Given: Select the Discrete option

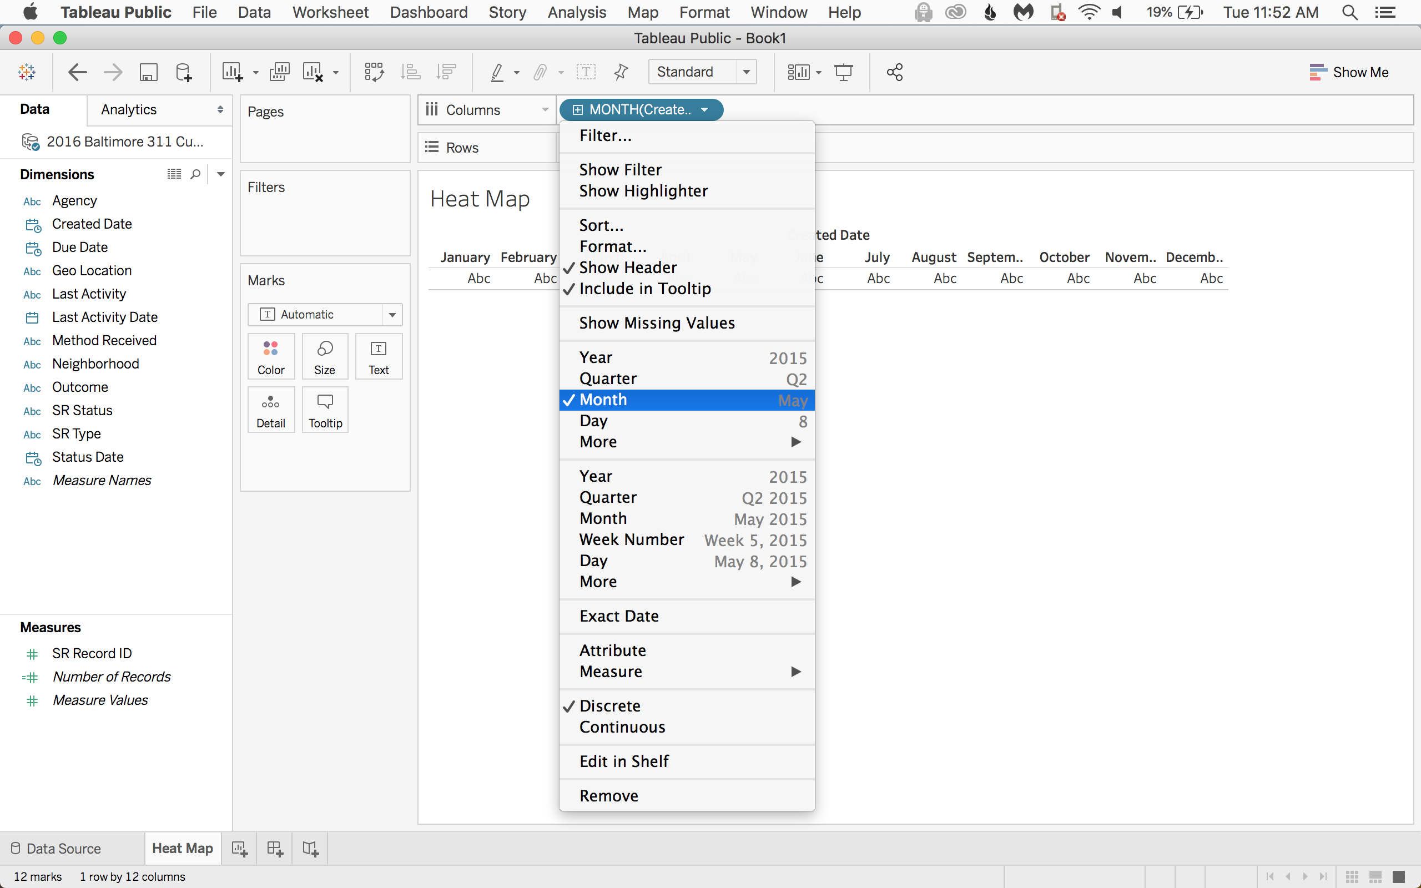Looking at the screenshot, I should (x=687, y=706).
